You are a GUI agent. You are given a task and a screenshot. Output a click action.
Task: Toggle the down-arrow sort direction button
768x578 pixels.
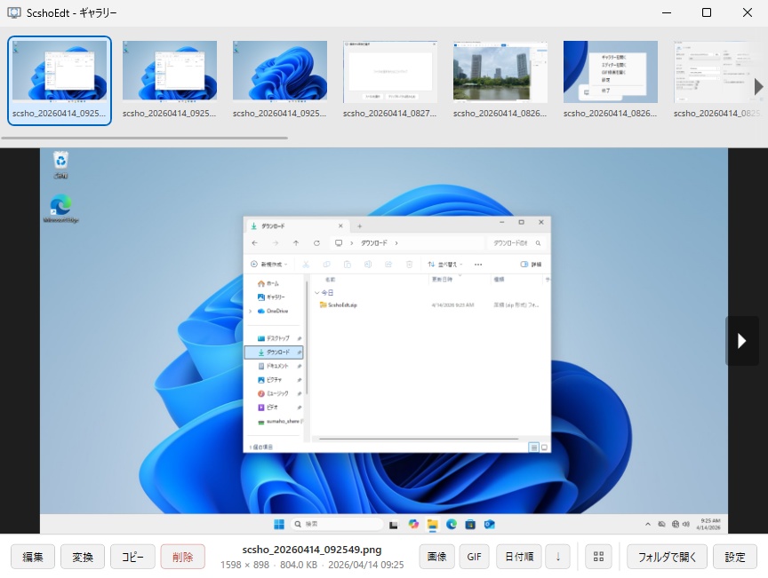click(558, 557)
